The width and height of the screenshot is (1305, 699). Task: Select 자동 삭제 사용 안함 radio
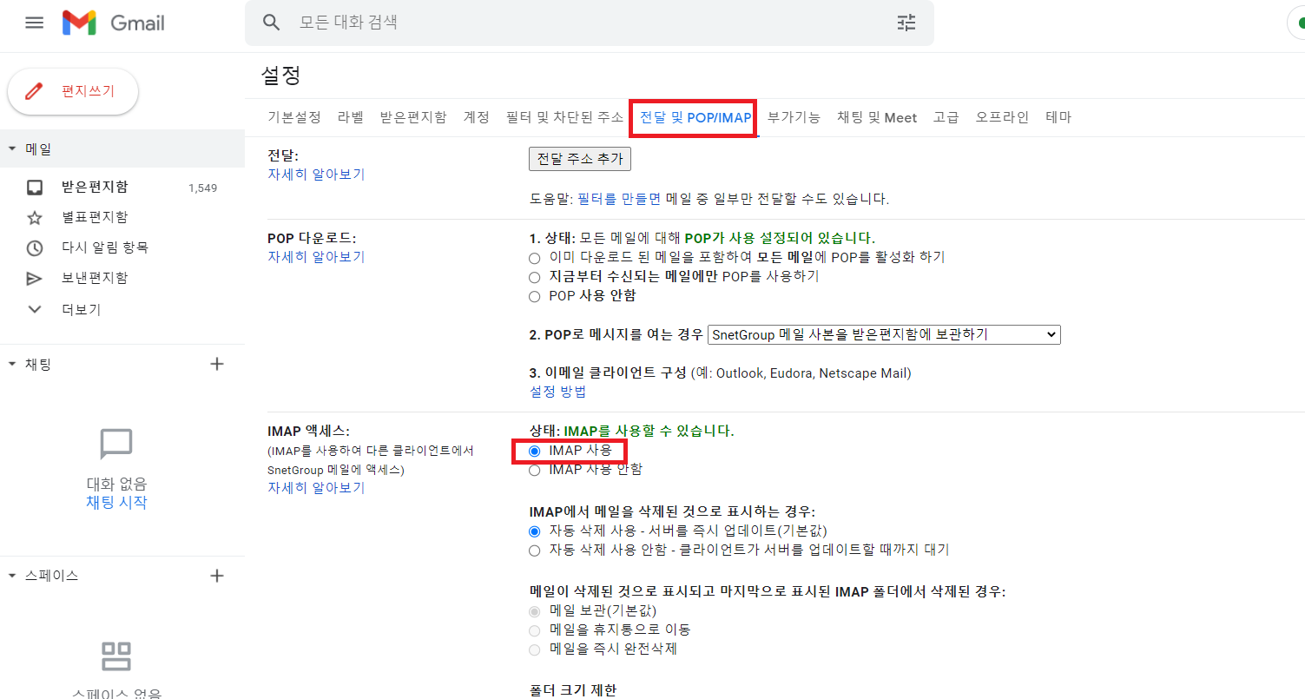(x=535, y=550)
